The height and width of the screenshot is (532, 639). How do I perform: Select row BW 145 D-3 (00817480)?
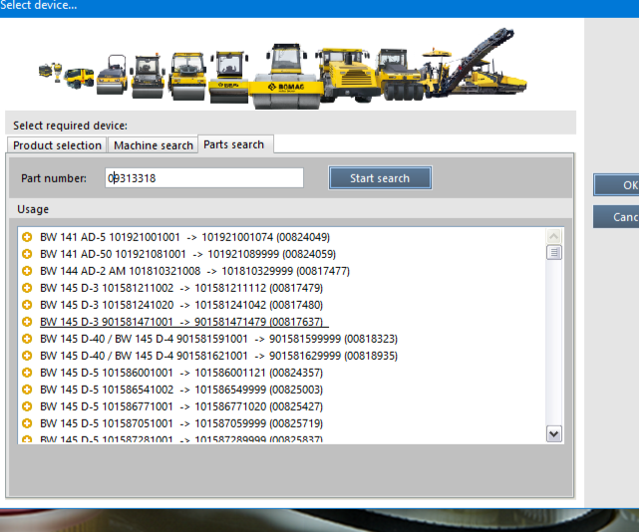181,305
